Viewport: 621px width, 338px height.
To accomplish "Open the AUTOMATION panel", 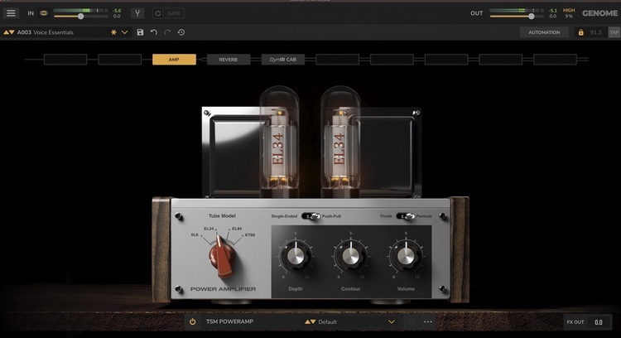I will (x=544, y=32).
